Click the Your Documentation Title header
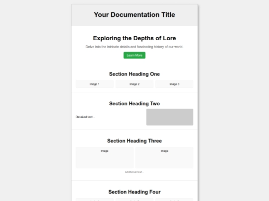 coord(134,15)
